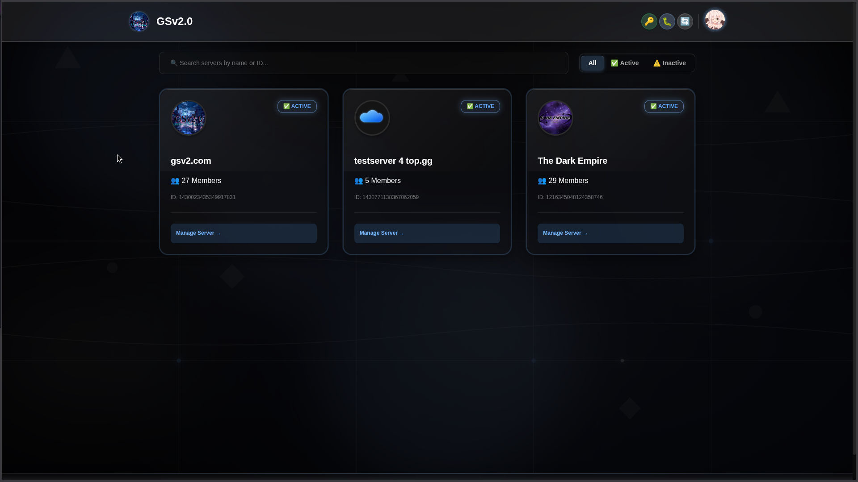
Task: Click the ACTIVE badge on gsv2.com card
Action: [297, 106]
